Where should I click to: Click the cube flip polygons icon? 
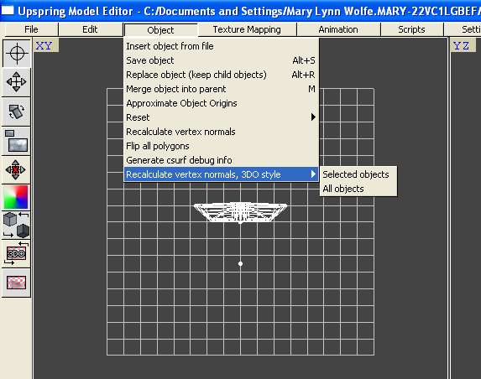point(16,226)
